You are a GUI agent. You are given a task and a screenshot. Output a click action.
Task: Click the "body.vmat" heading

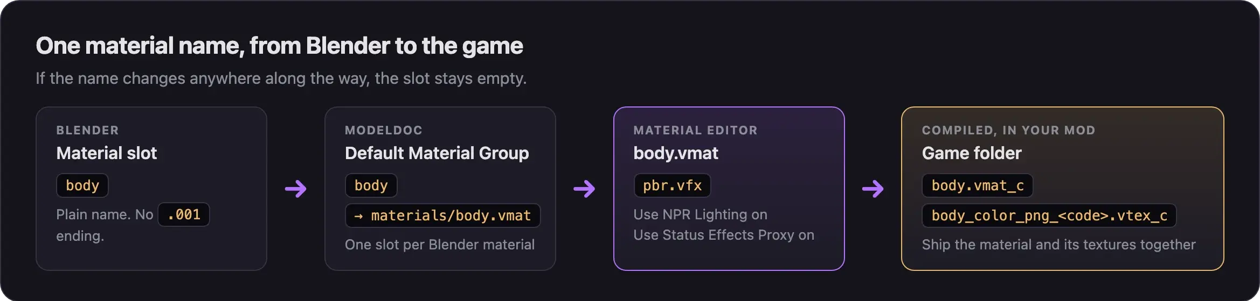click(x=676, y=153)
